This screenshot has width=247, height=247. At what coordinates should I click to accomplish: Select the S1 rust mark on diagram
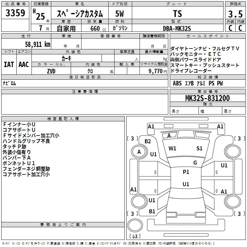click(199, 149)
